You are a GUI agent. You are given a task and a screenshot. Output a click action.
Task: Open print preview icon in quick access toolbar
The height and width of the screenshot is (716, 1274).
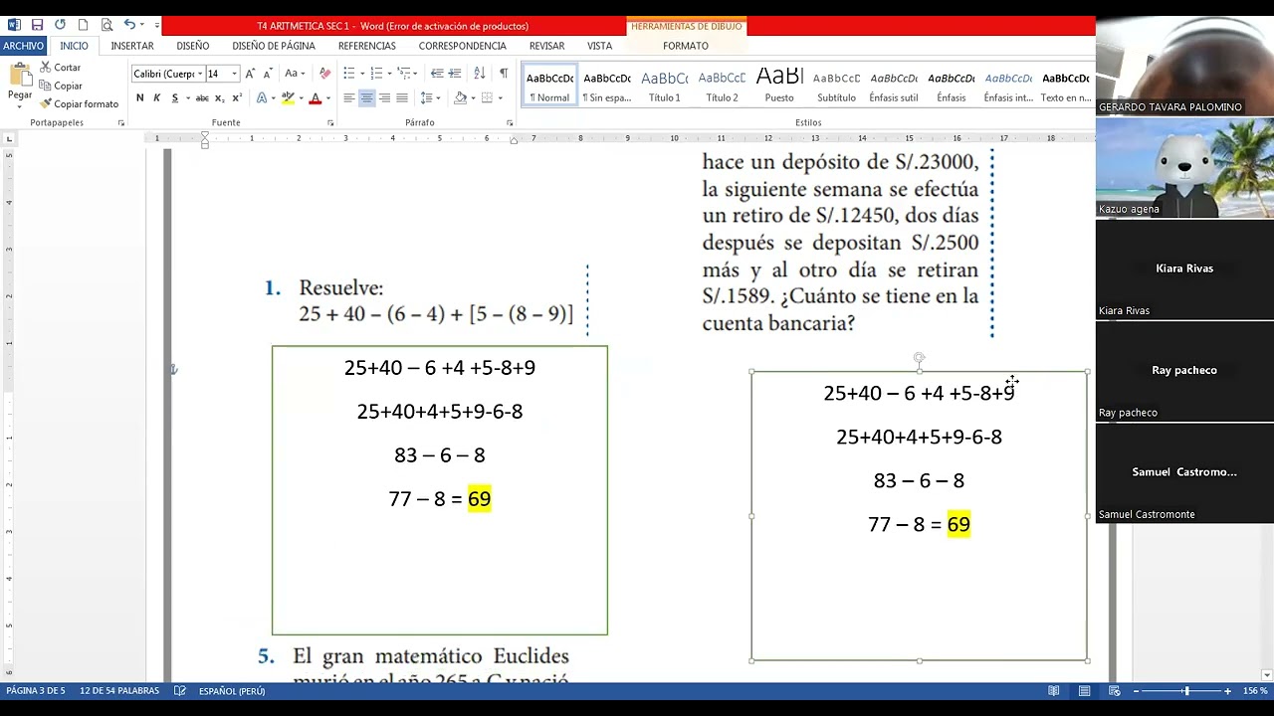(x=106, y=25)
